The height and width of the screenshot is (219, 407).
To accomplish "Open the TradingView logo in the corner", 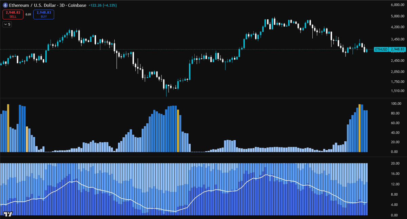I will 8,214.
